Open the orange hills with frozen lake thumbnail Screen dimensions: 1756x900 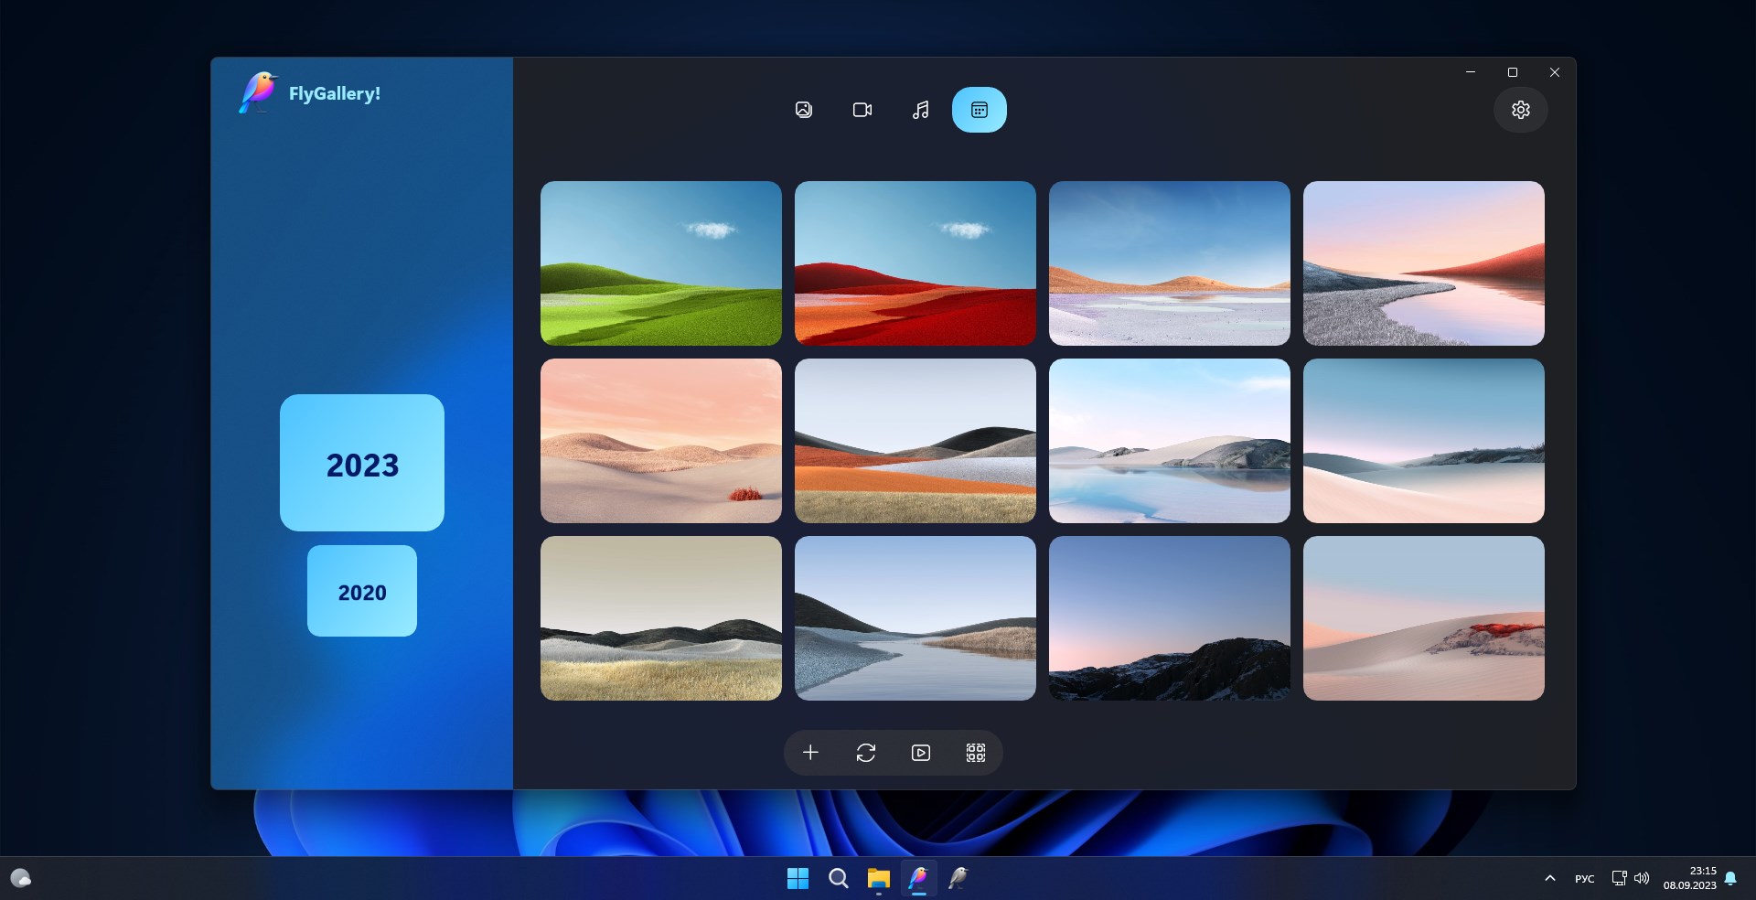tap(1170, 263)
